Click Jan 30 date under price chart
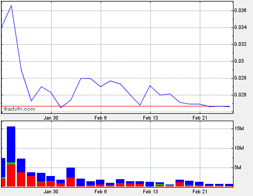The height and width of the screenshot is (196, 253). click(51, 117)
